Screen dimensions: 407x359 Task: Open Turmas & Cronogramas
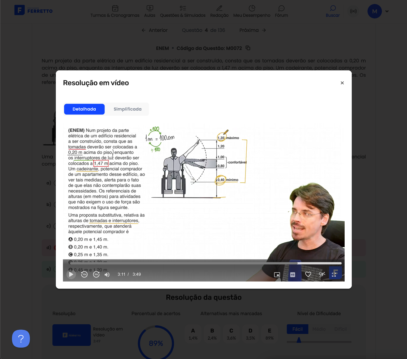point(115,11)
